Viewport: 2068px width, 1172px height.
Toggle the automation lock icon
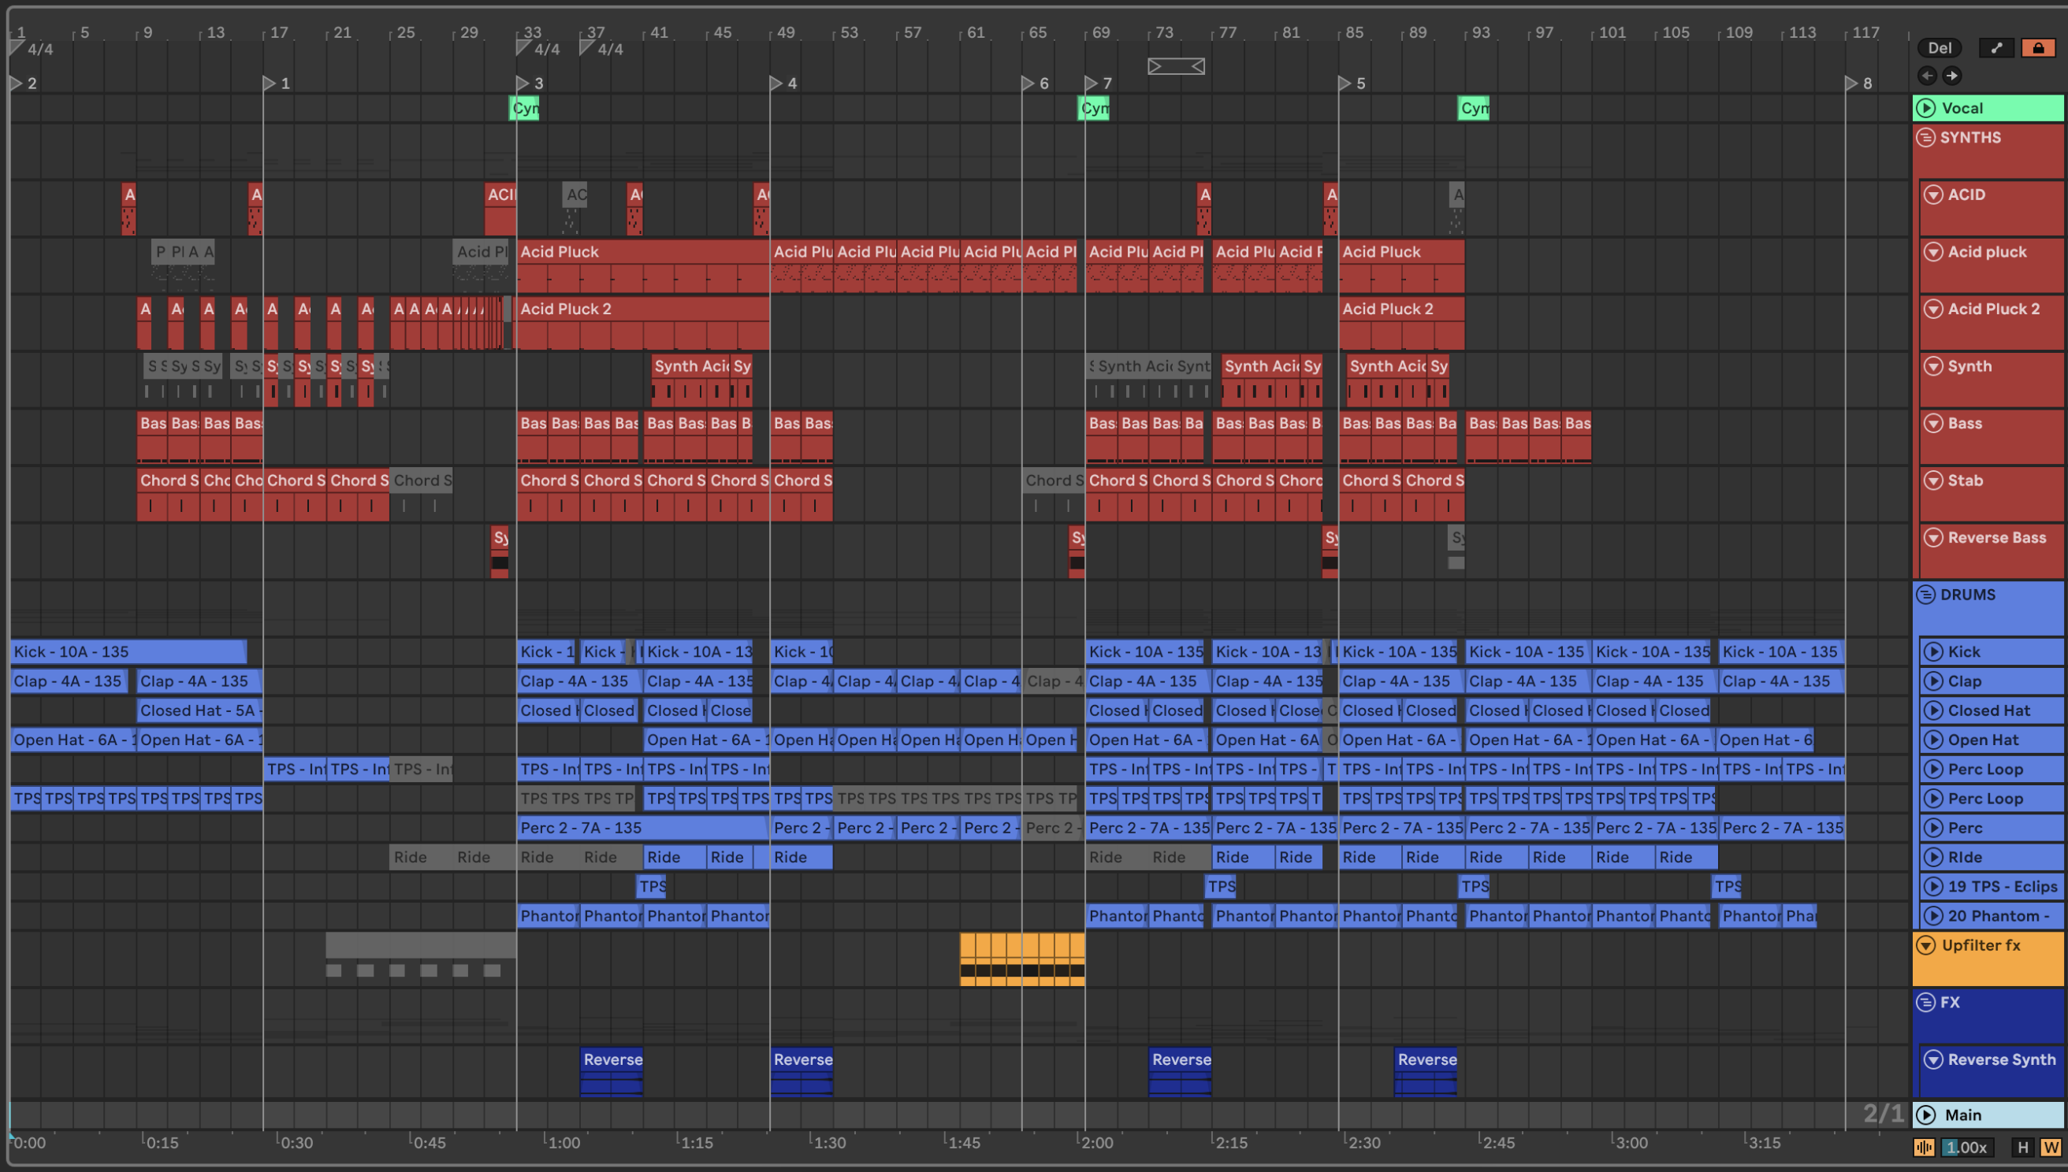(x=2037, y=47)
